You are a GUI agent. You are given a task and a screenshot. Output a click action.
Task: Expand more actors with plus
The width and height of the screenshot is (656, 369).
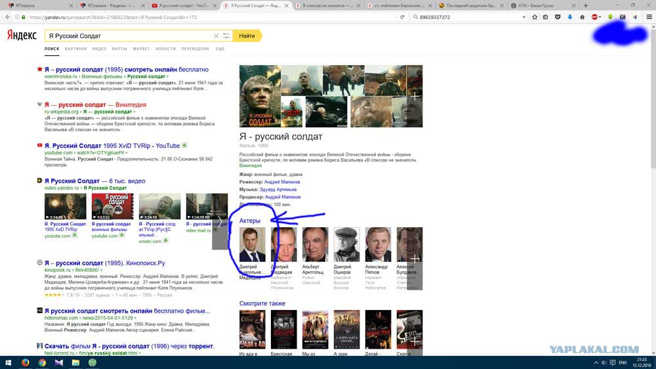click(x=415, y=259)
